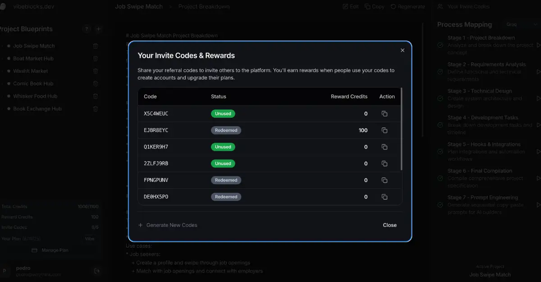Viewport: 541px width, 282px height.
Task: Copy the EJBR8EYC invite code
Action: [x=384, y=130]
